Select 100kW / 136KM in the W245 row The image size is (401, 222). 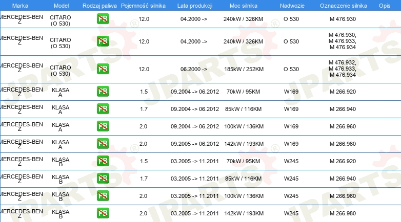tap(244, 196)
